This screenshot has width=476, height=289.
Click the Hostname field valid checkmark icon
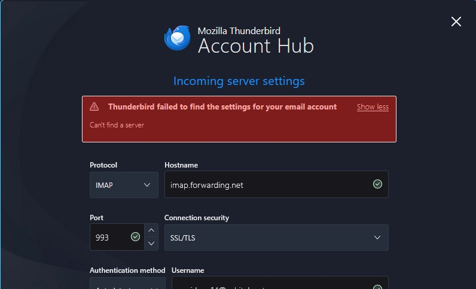pyautogui.click(x=377, y=184)
